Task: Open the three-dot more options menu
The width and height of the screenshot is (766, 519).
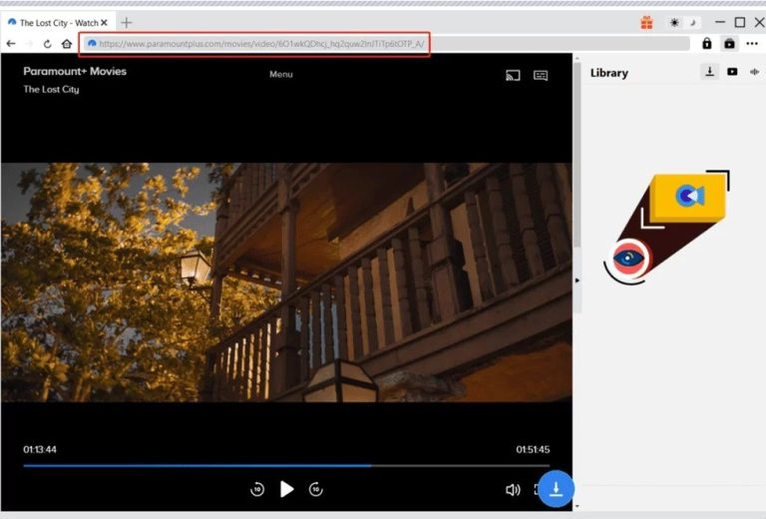Action: click(752, 44)
